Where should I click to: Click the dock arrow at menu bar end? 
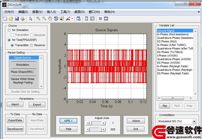[x=198, y=12]
